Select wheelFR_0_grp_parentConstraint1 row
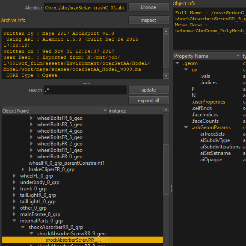Image resolution: width=246 pixels, height=246 pixels. pos(66,163)
